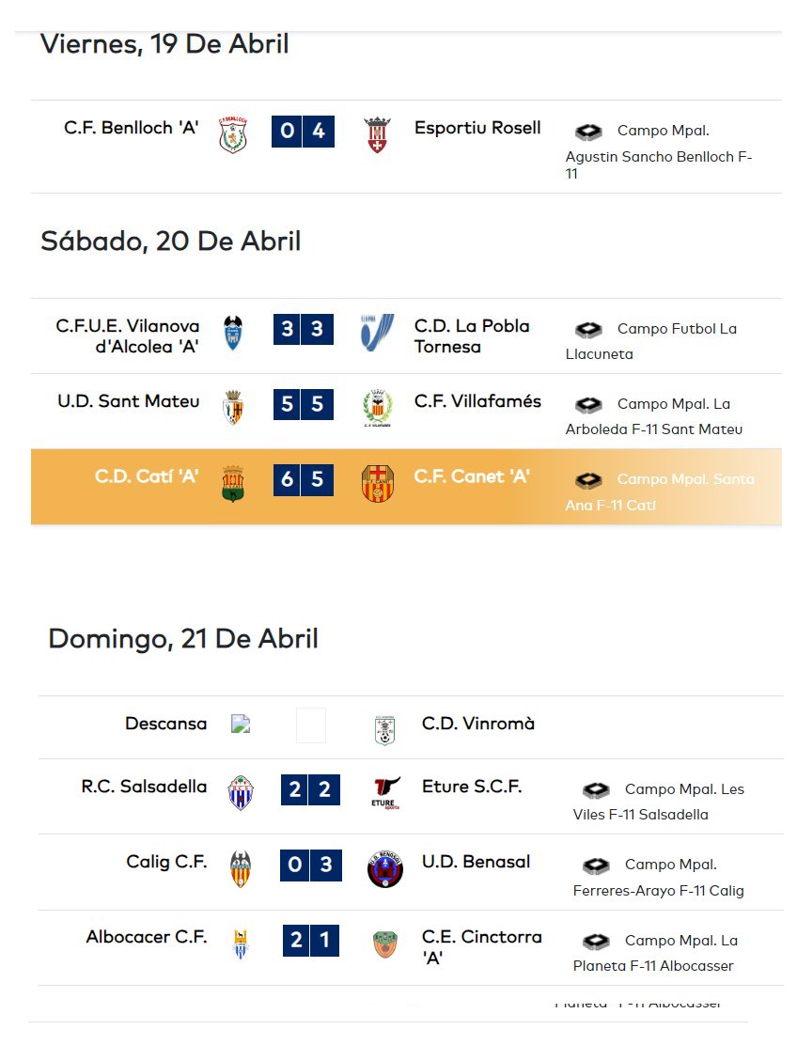797x1045 pixels.
Task: Click the C.F. Villafamés team crest
Action: point(377,408)
